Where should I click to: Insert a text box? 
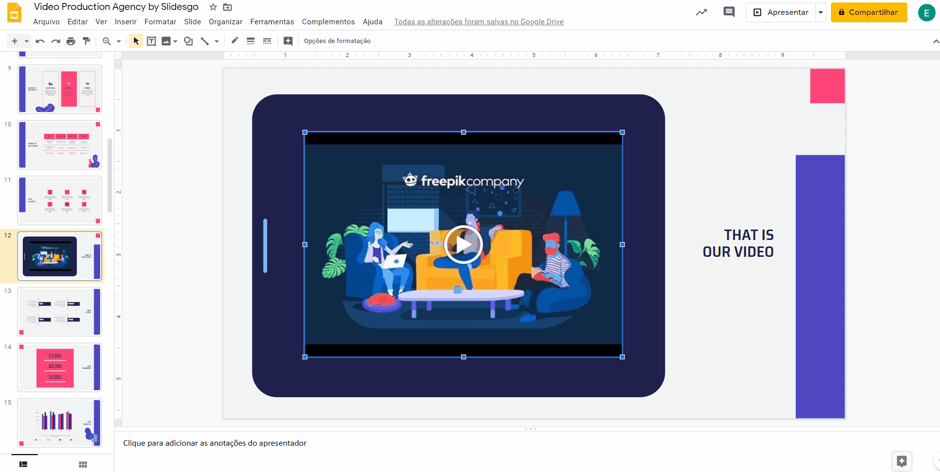(152, 41)
